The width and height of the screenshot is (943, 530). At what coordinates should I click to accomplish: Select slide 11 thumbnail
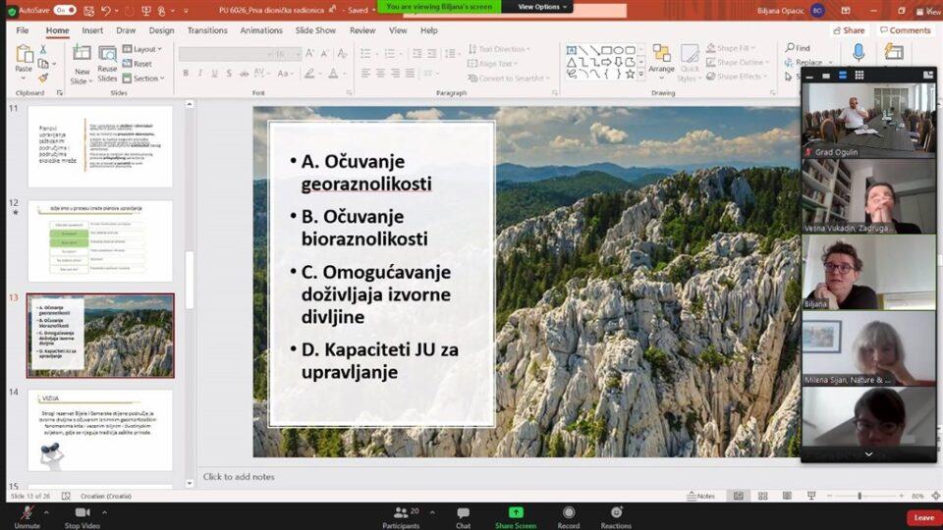click(x=100, y=146)
